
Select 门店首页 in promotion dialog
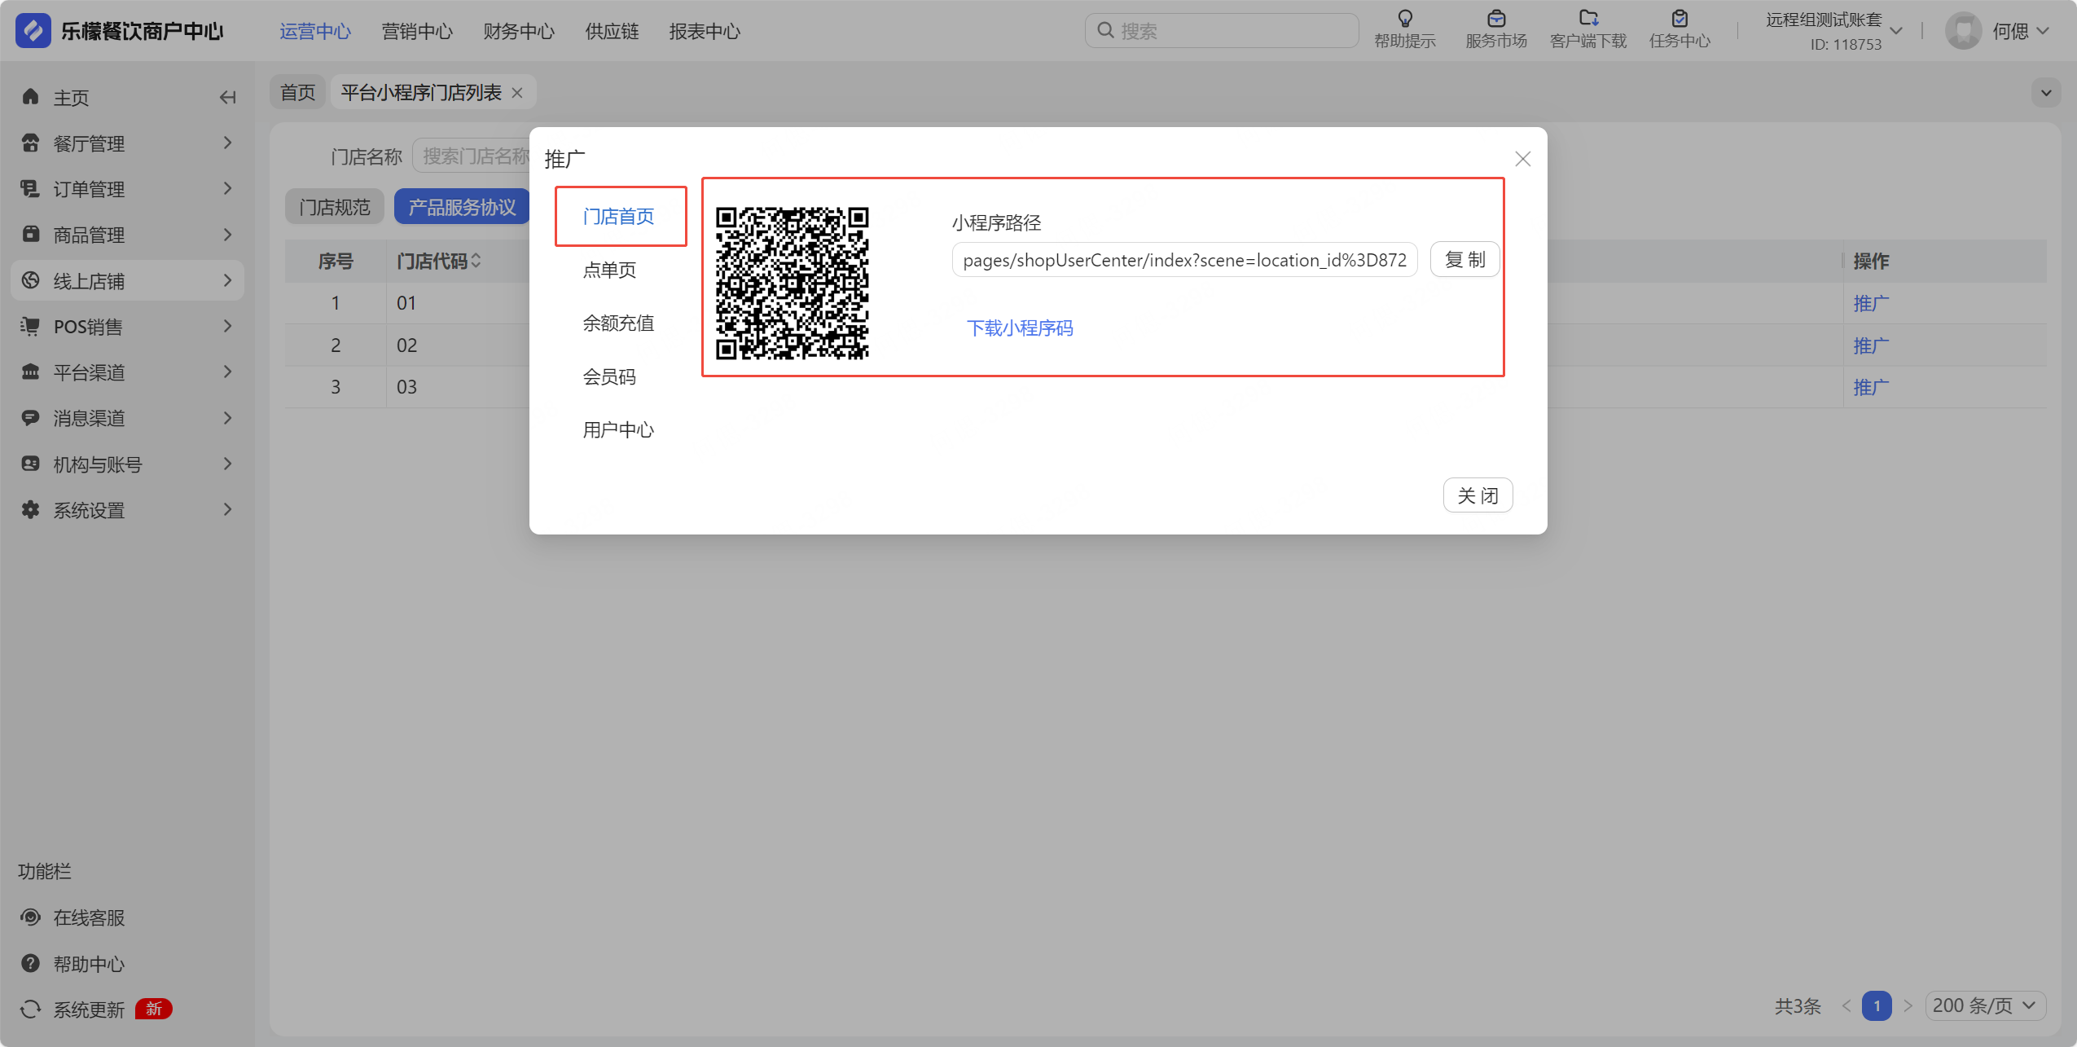pos(619,217)
